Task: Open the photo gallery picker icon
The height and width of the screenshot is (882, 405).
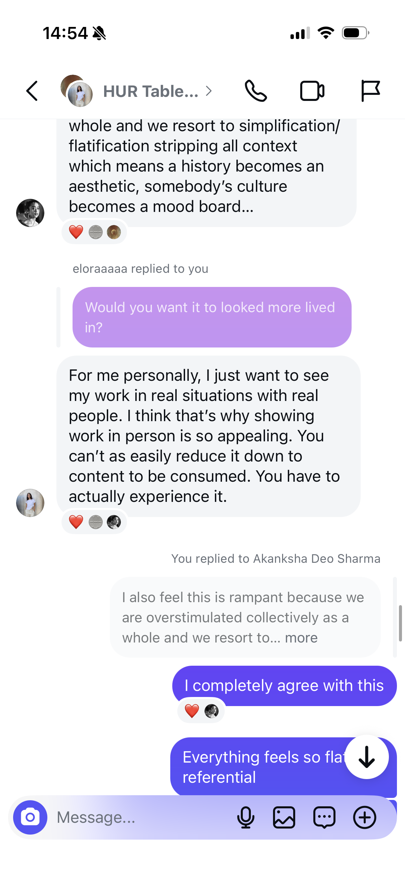Action: [x=284, y=817]
